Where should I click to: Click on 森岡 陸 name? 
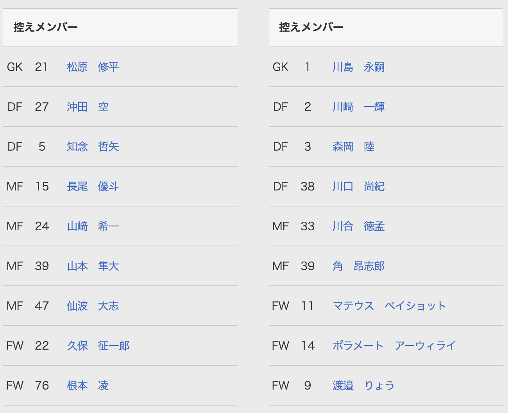pyautogui.click(x=353, y=147)
